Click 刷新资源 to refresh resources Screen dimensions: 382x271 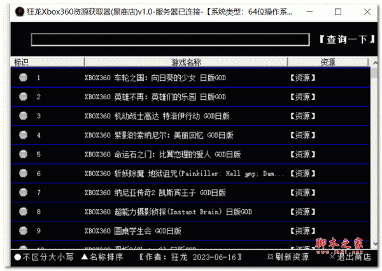pyautogui.click(x=288, y=257)
